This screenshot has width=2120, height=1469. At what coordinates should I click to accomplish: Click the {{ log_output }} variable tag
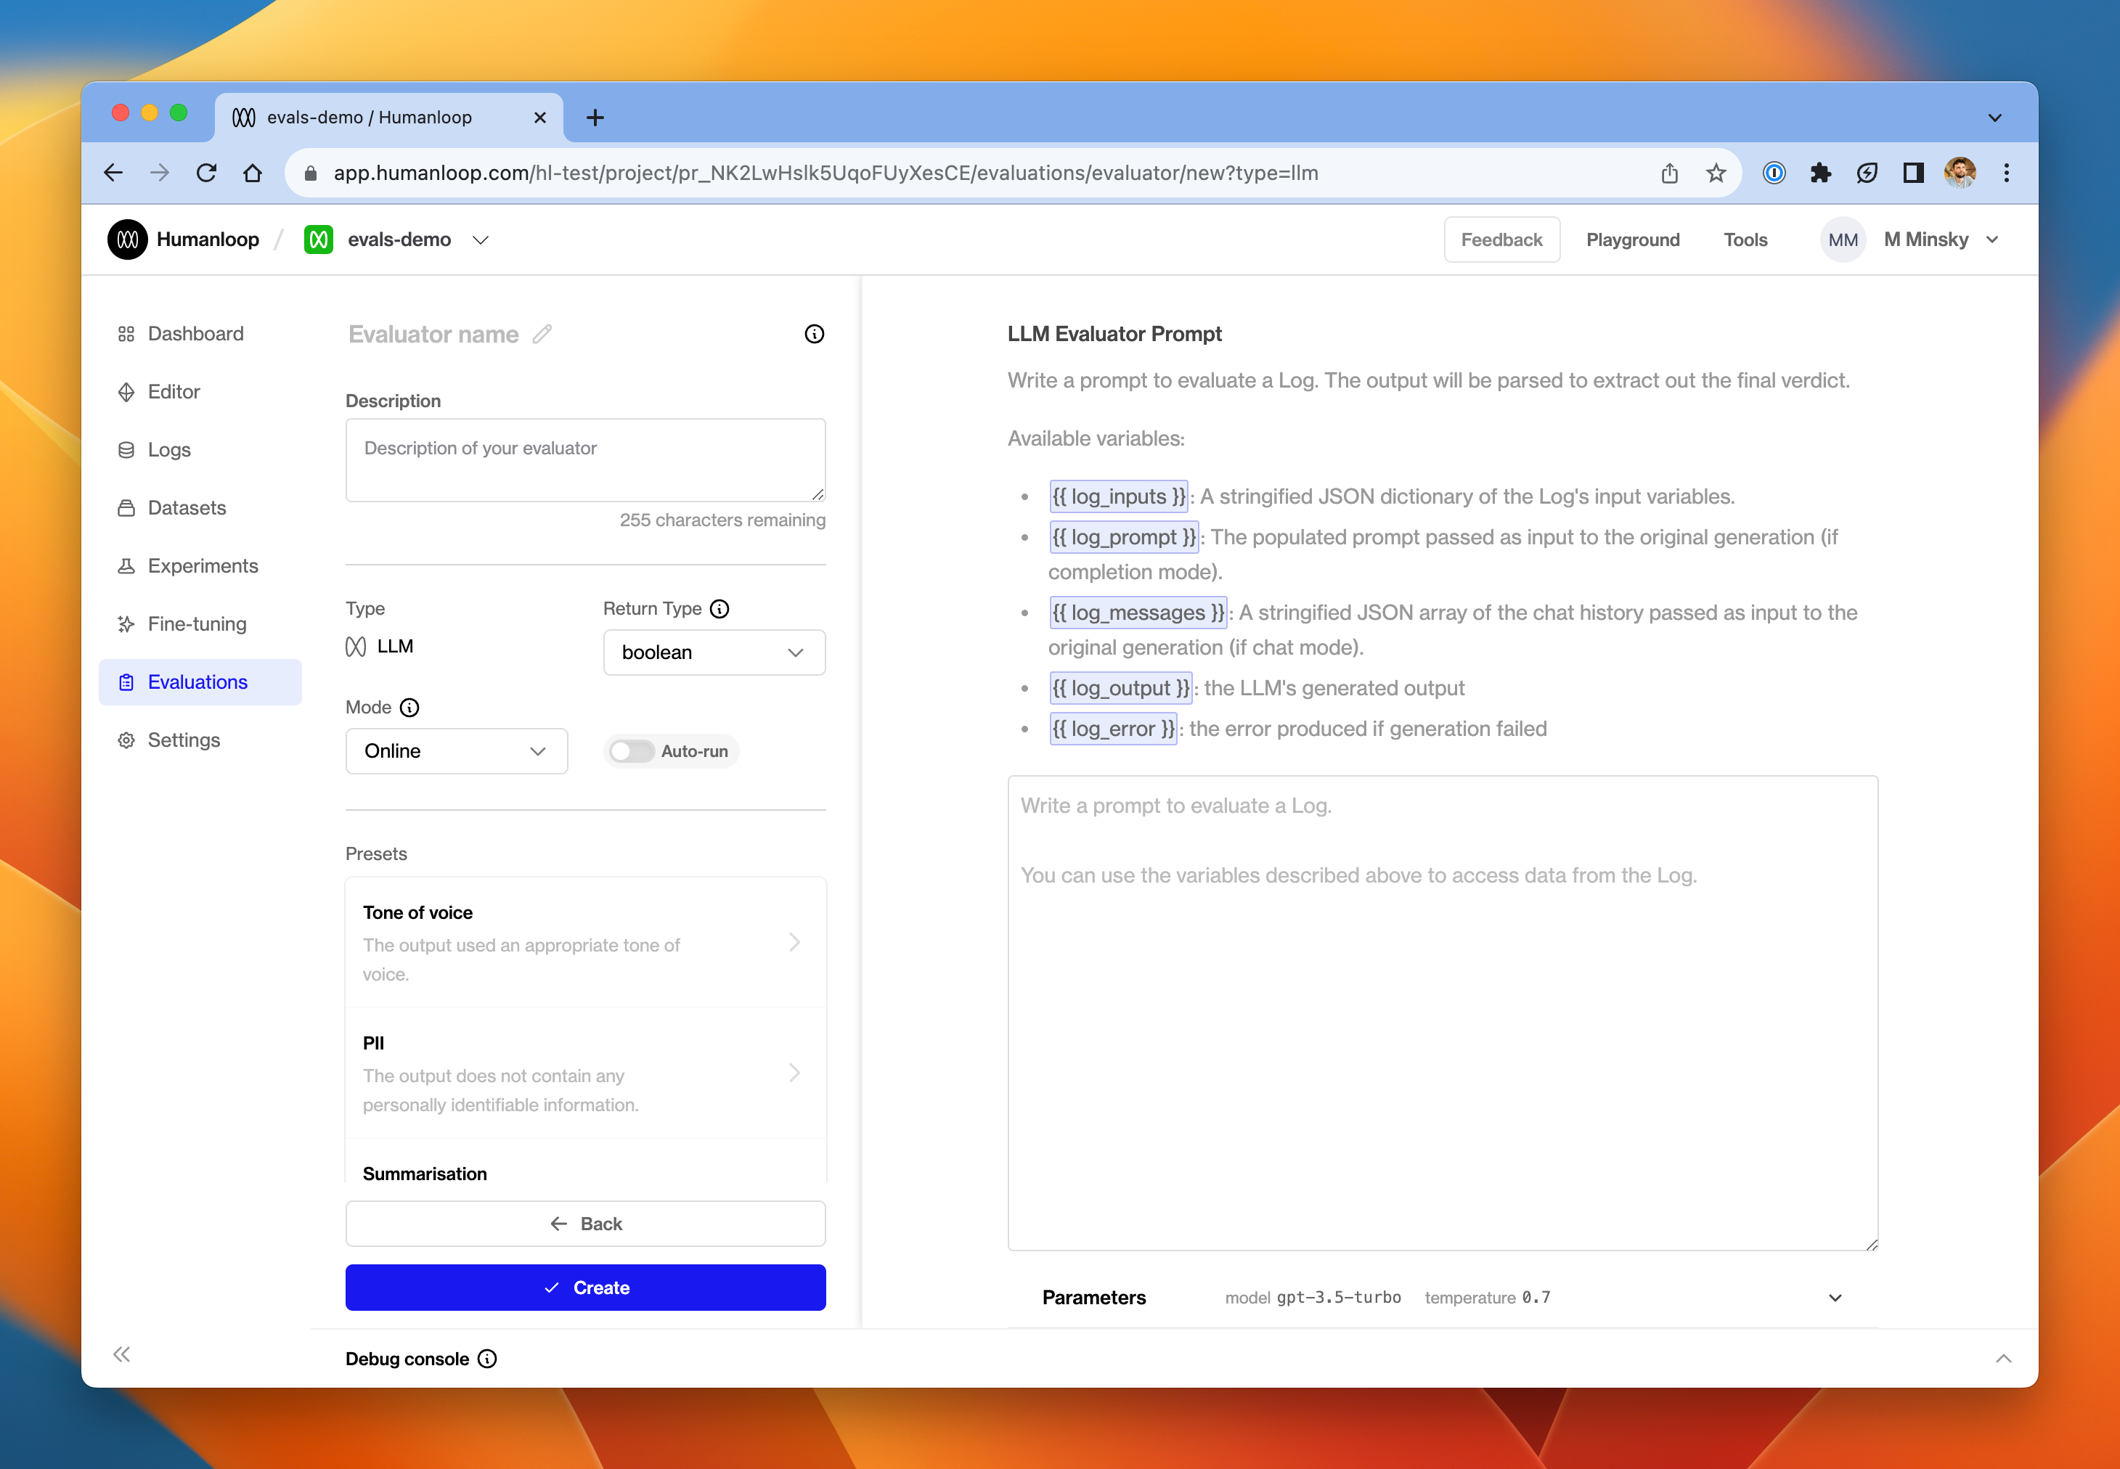click(1120, 689)
